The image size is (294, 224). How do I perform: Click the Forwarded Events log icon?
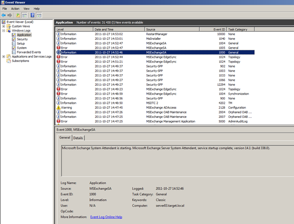point(14,52)
